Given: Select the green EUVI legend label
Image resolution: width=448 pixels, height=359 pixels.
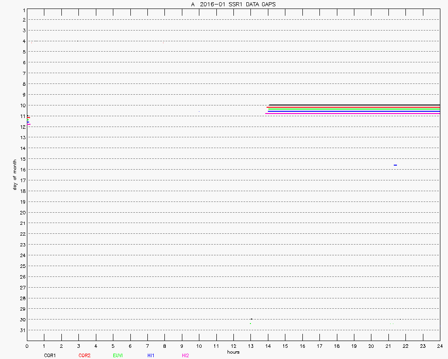Looking at the screenshot, I should [118, 355].
